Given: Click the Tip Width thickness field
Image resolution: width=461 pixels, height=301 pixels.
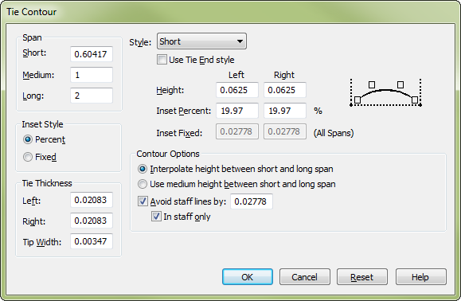Looking at the screenshot, I should 92,241.
